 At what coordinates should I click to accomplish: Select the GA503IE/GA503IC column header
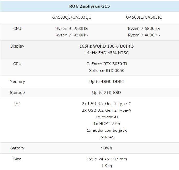coord(144,17)
